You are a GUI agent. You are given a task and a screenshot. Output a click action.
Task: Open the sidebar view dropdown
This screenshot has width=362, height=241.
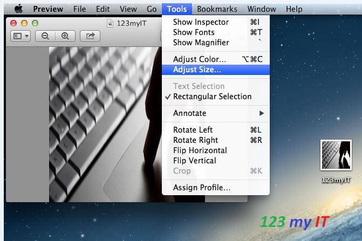[x=21, y=36]
